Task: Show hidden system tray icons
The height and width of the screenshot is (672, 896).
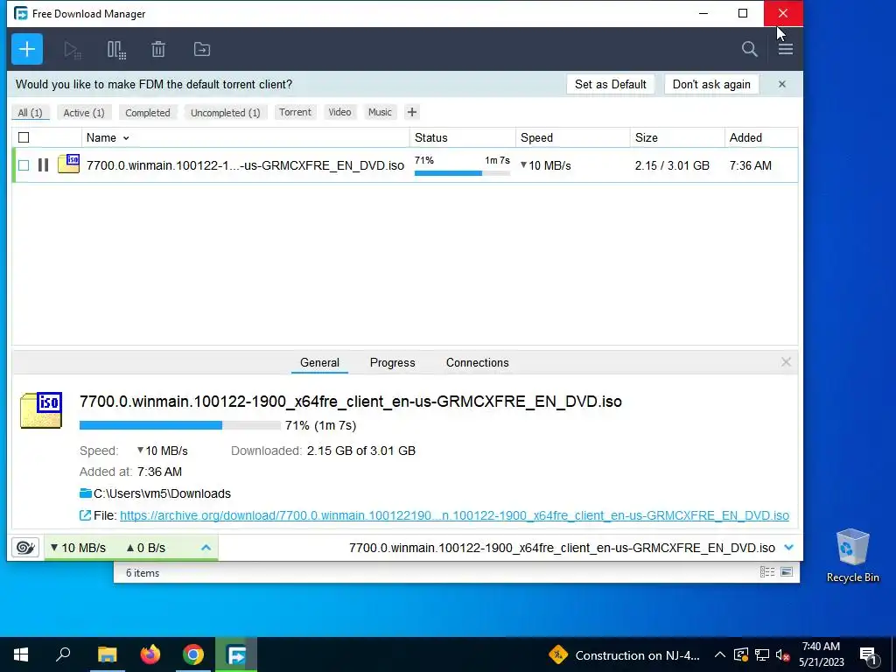Action: coord(719,654)
